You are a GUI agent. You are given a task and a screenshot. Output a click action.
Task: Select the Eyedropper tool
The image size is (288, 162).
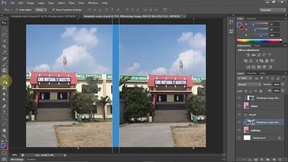(4, 52)
